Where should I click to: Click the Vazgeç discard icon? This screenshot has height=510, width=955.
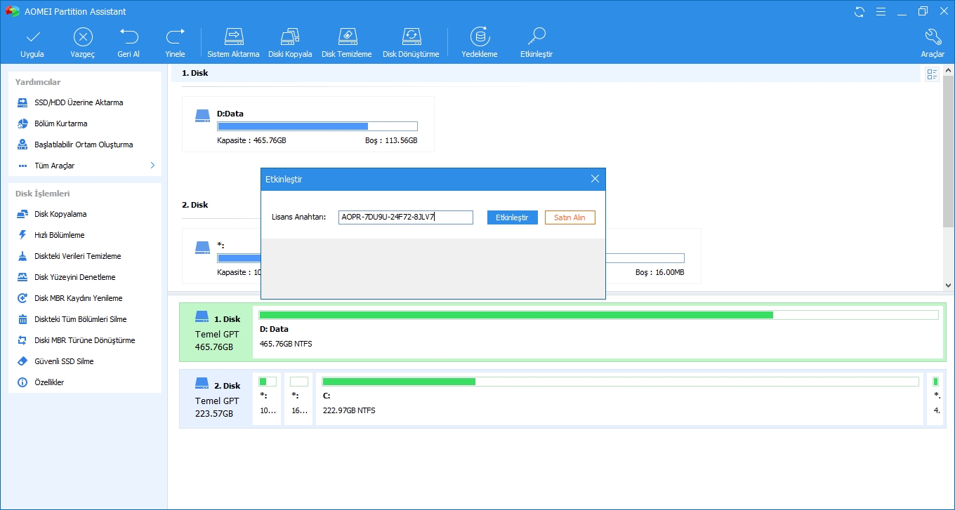tap(83, 36)
